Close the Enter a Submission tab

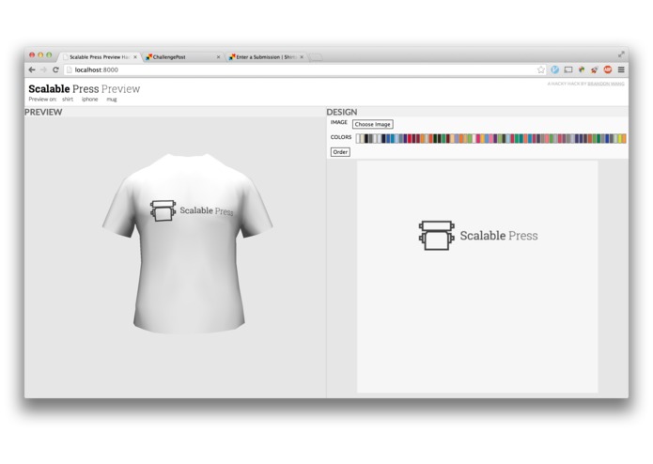pyautogui.click(x=302, y=57)
